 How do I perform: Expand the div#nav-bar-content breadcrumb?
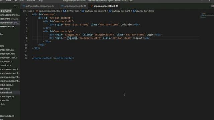coord(95,11)
